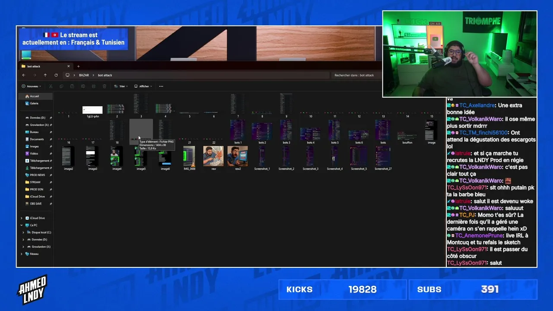Unpin STREAM using its pin icon
The height and width of the screenshot is (311, 553).
(x=51, y=182)
